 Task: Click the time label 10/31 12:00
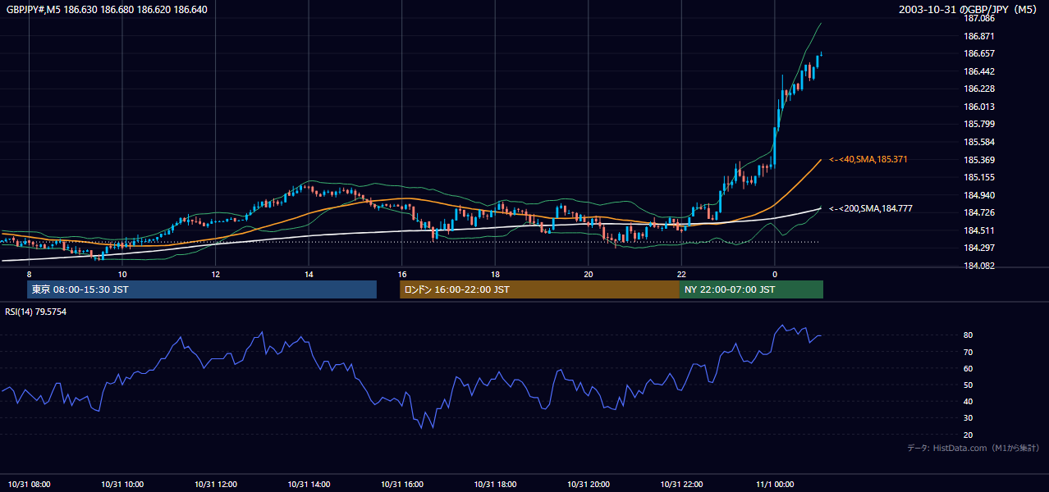coord(216,485)
